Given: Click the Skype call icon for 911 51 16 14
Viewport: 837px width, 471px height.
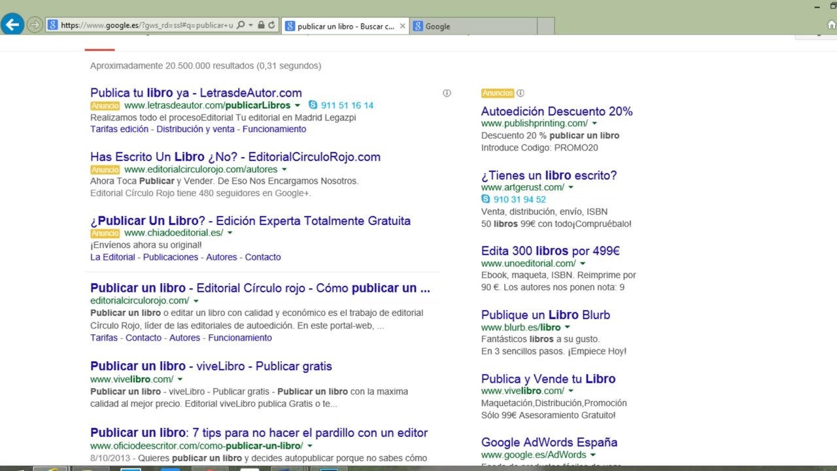Looking at the screenshot, I should 313,105.
